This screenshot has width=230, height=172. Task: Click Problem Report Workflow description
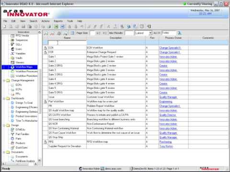101,106
